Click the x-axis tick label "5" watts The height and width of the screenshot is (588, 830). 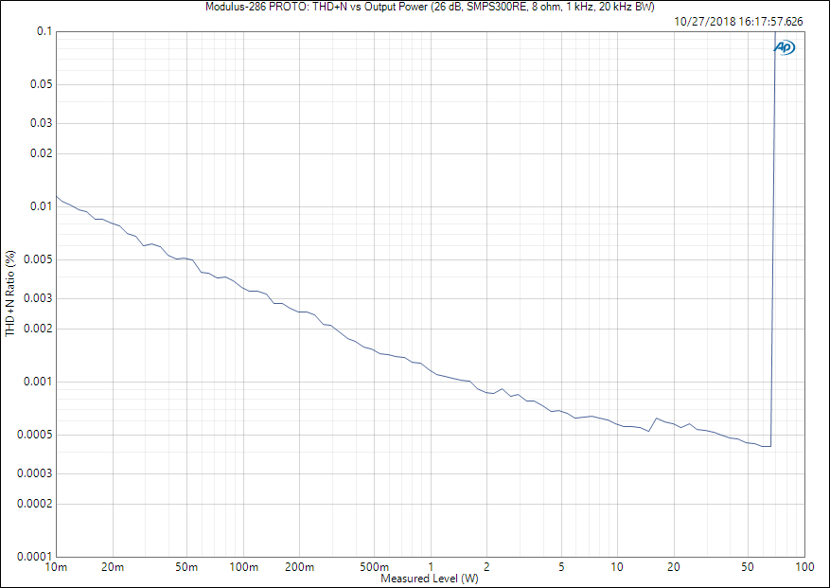click(x=561, y=567)
